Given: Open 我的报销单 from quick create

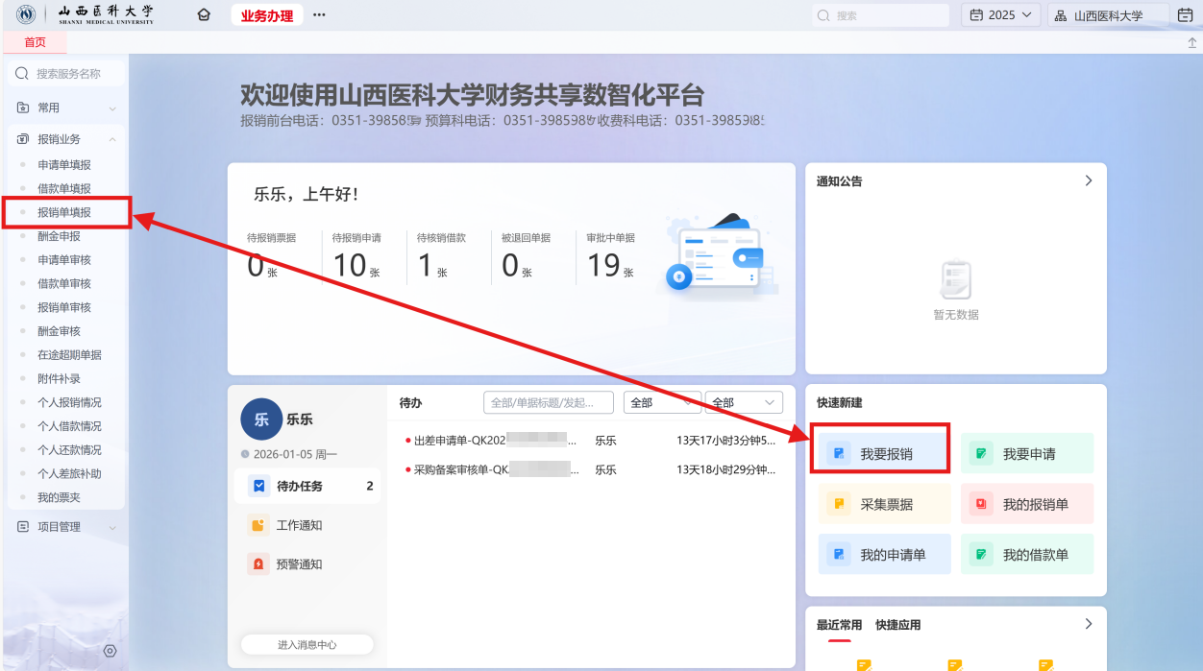Looking at the screenshot, I should coord(1026,504).
